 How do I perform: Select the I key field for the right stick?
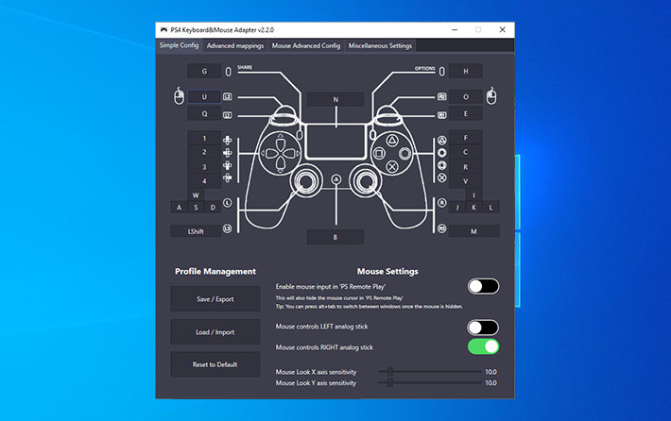point(473,194)
